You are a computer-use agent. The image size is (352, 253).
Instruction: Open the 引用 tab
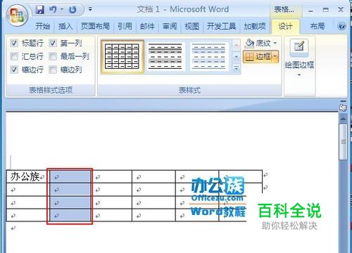(x=125, y=26)
